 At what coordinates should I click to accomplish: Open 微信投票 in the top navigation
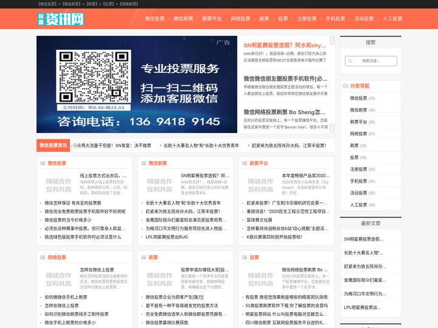pyautogui.click(x=155, y=19)
